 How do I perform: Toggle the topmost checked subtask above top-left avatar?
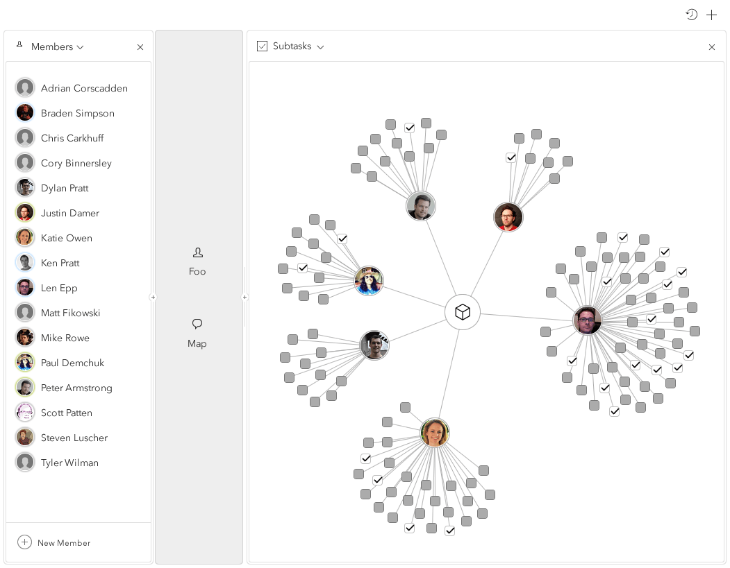(x=410, y=128)
